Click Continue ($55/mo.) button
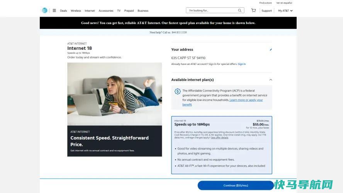The image size is (343, 193). click(x=236, y=185)
